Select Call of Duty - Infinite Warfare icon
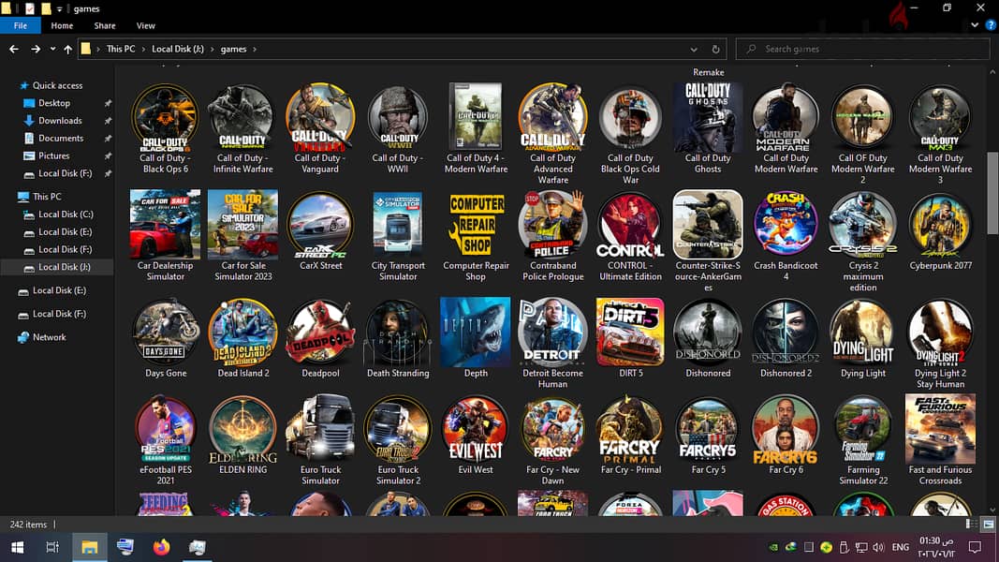Screen dimensions: 999x562 click(x=242, y=117)
